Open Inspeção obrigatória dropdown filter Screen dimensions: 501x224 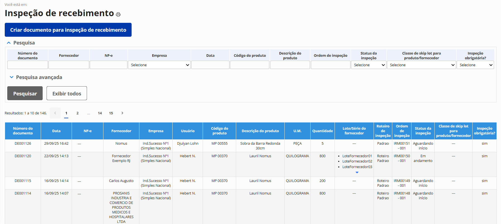tap(475, 65)
